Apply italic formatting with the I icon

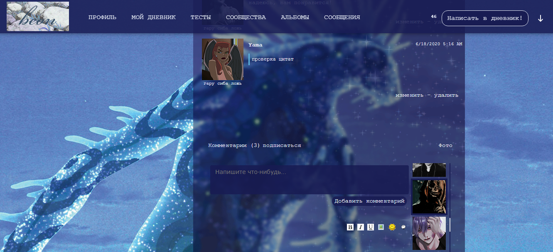(x=361, y=227)
